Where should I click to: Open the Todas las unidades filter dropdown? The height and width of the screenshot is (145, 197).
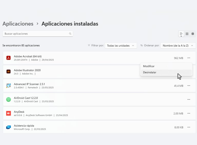pos(121,46)
